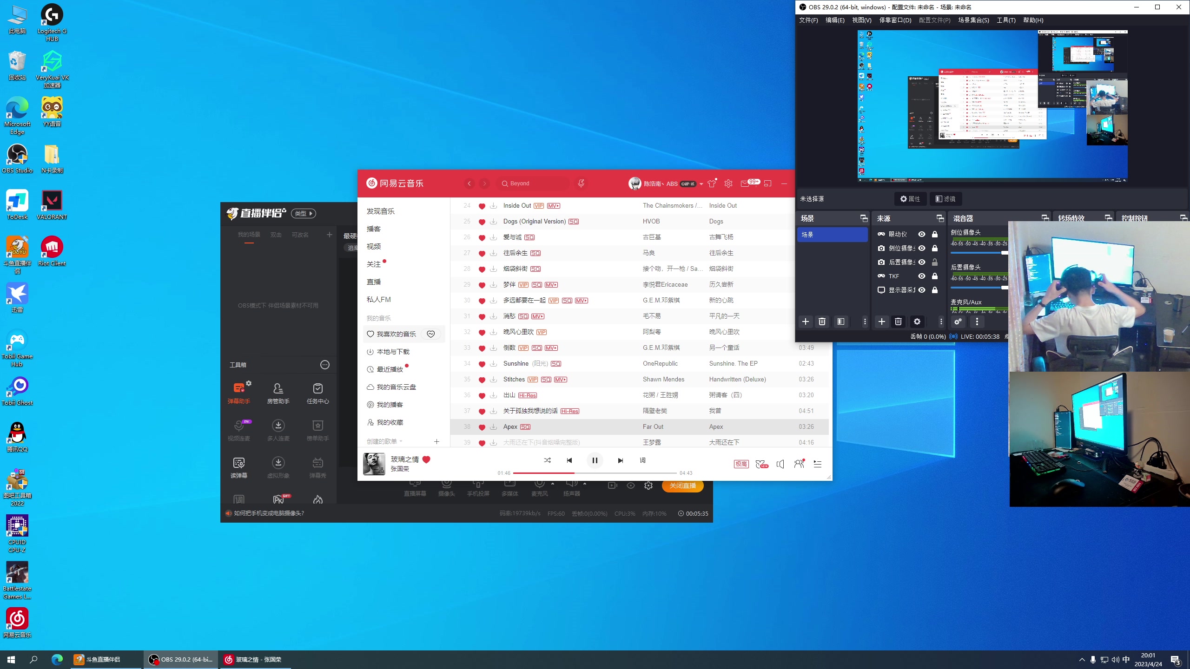
Task: Expand the NetEase user account dropdown arrow
Action: (701, 184)
